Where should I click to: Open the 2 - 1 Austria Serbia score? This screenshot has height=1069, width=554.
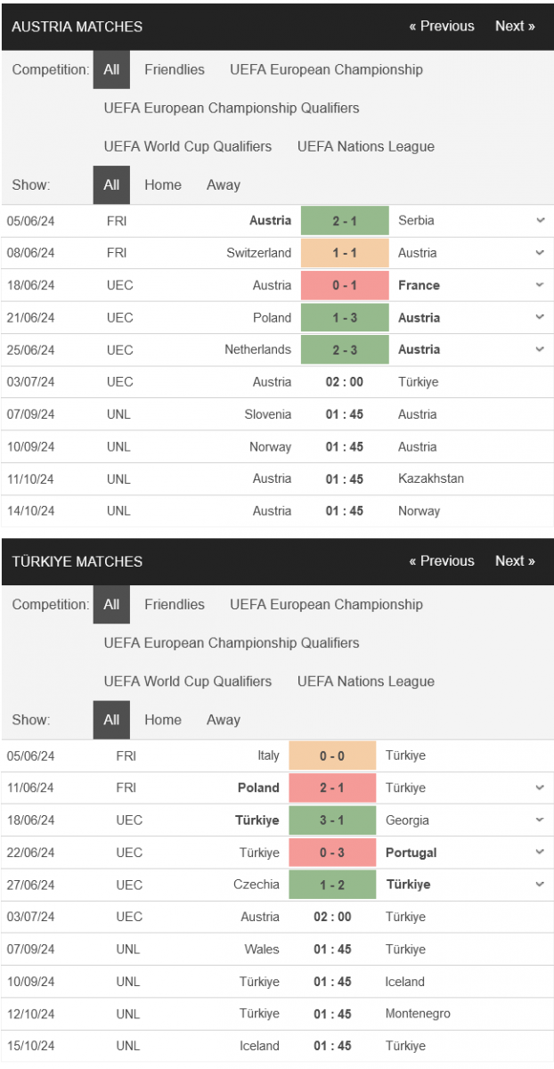point(346,220)
